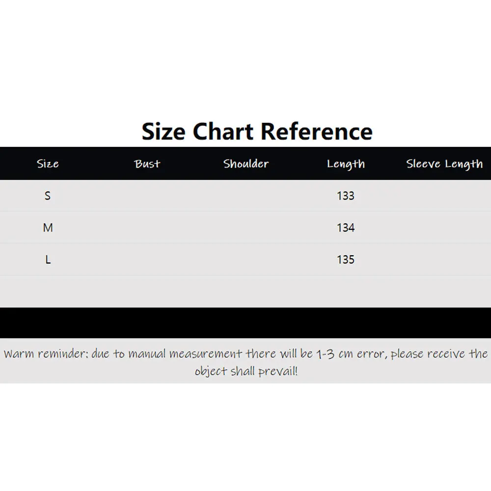Screen dimensions: 491x491
Task: Click the 133 length value
Action: click(x=346, y=196)
